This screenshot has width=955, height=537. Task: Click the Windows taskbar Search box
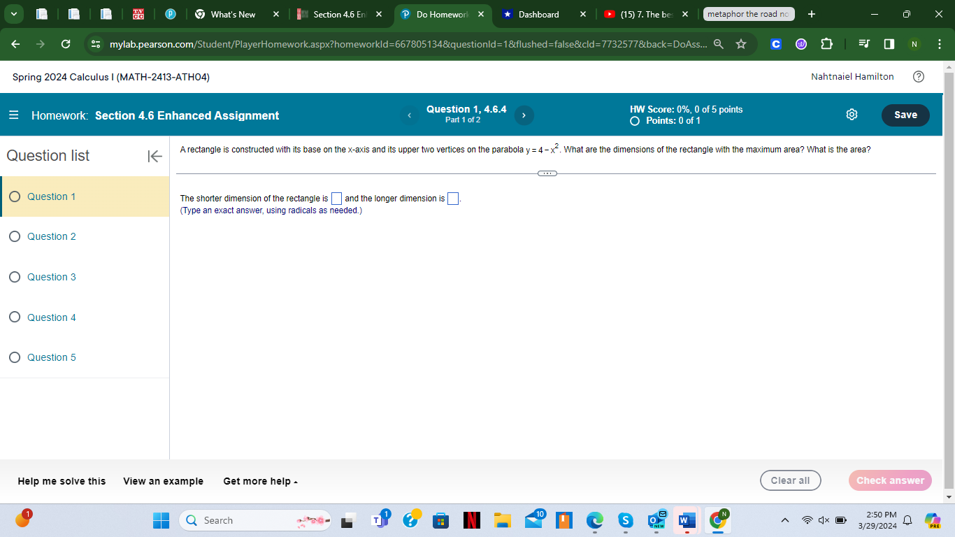[x=256, y=520]
